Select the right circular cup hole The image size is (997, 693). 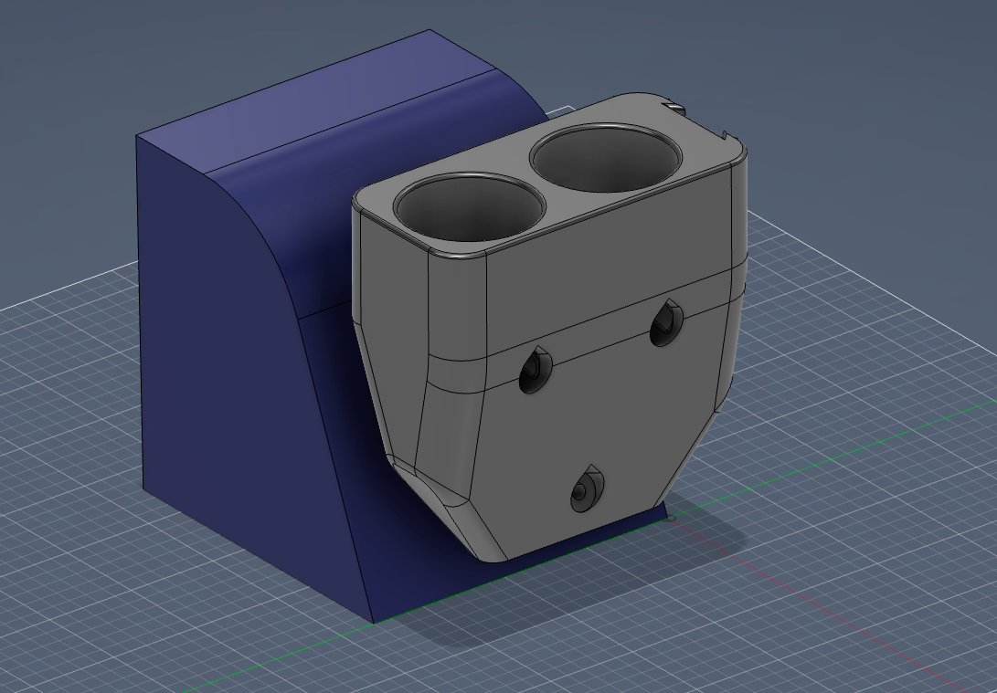tap(606, 158)
